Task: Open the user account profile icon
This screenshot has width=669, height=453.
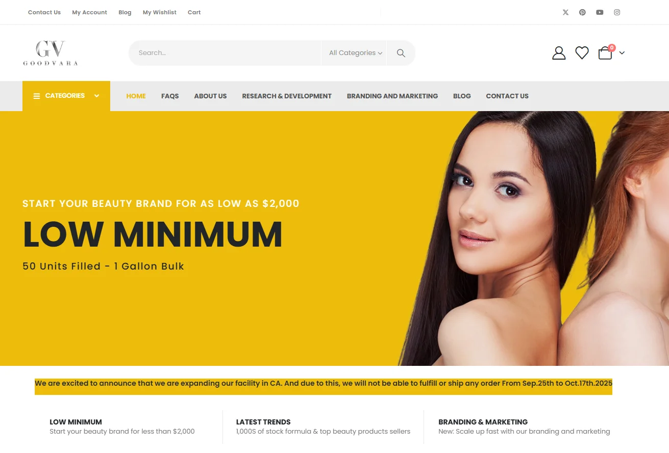Action: click(x=559, y=53)
